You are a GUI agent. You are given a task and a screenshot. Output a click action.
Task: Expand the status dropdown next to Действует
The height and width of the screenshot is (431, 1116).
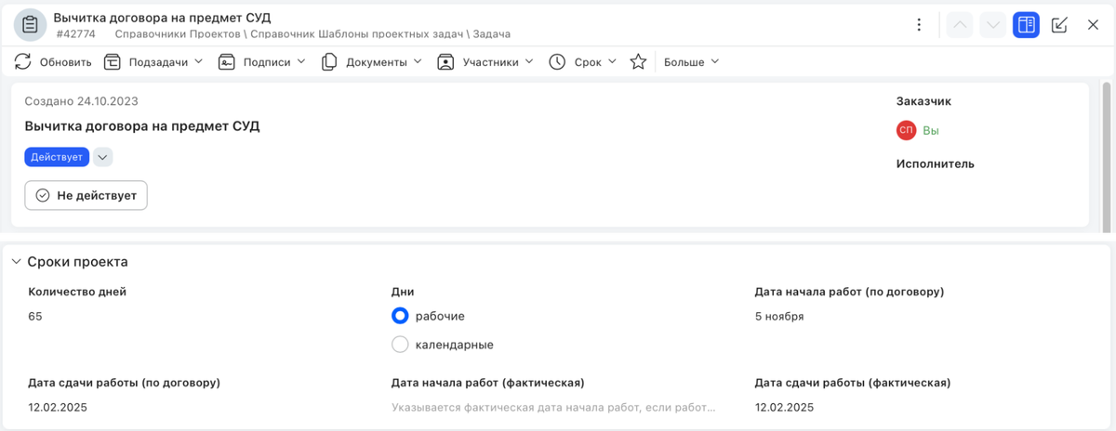[x=103, y=157]
